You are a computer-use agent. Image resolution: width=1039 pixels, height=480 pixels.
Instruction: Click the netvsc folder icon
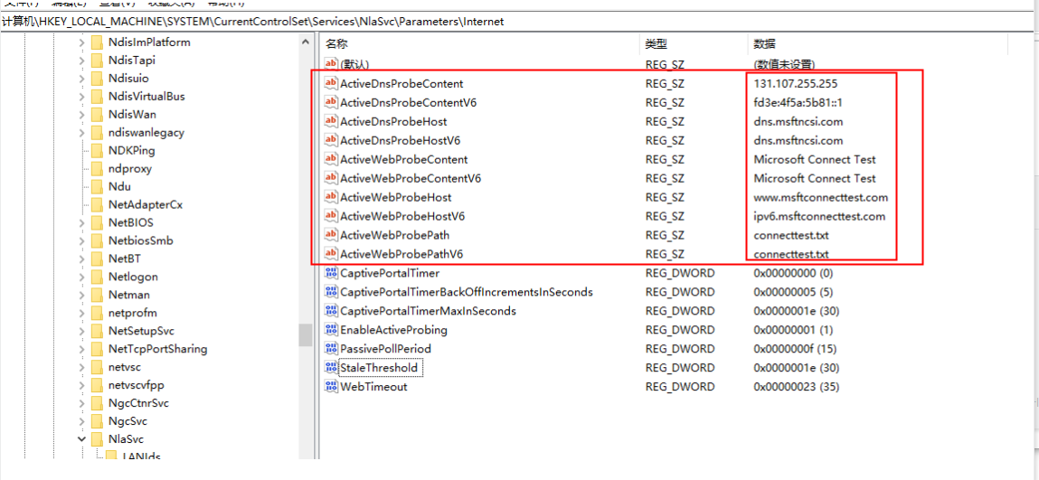tap(98, 367)
